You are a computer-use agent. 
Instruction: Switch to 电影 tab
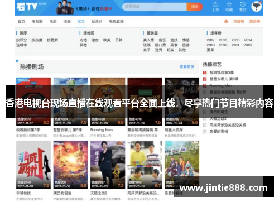[53, 21]
